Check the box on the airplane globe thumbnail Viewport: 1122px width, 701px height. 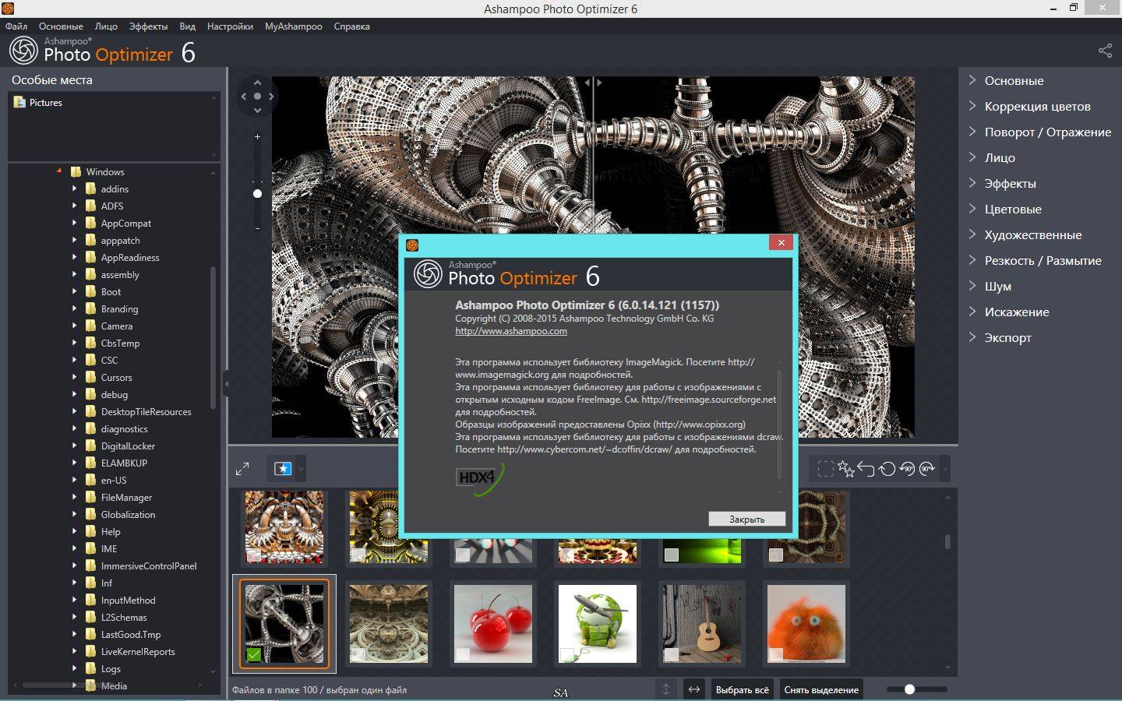(567, 654)
